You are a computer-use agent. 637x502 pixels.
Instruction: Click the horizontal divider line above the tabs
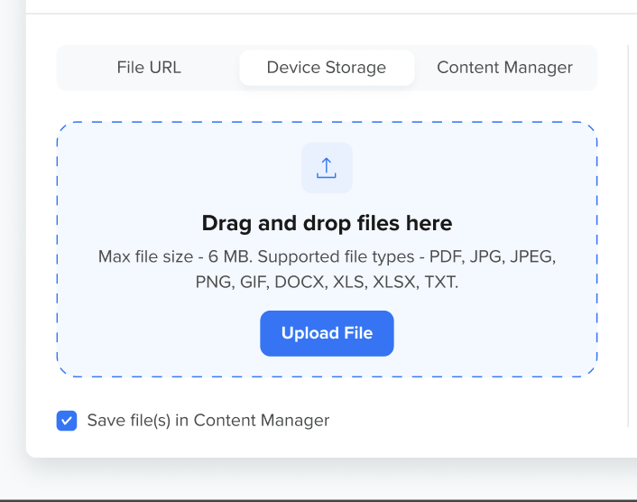[x=327, y=14]
